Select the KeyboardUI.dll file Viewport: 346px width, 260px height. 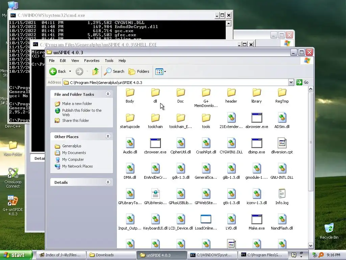(x=155, y=223)
